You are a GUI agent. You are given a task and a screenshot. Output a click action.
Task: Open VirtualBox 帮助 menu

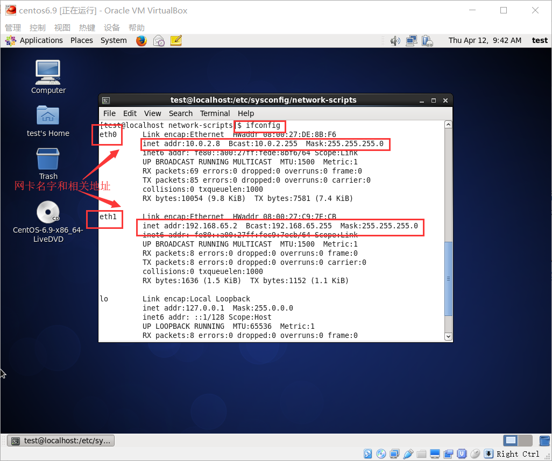[137, 28]
